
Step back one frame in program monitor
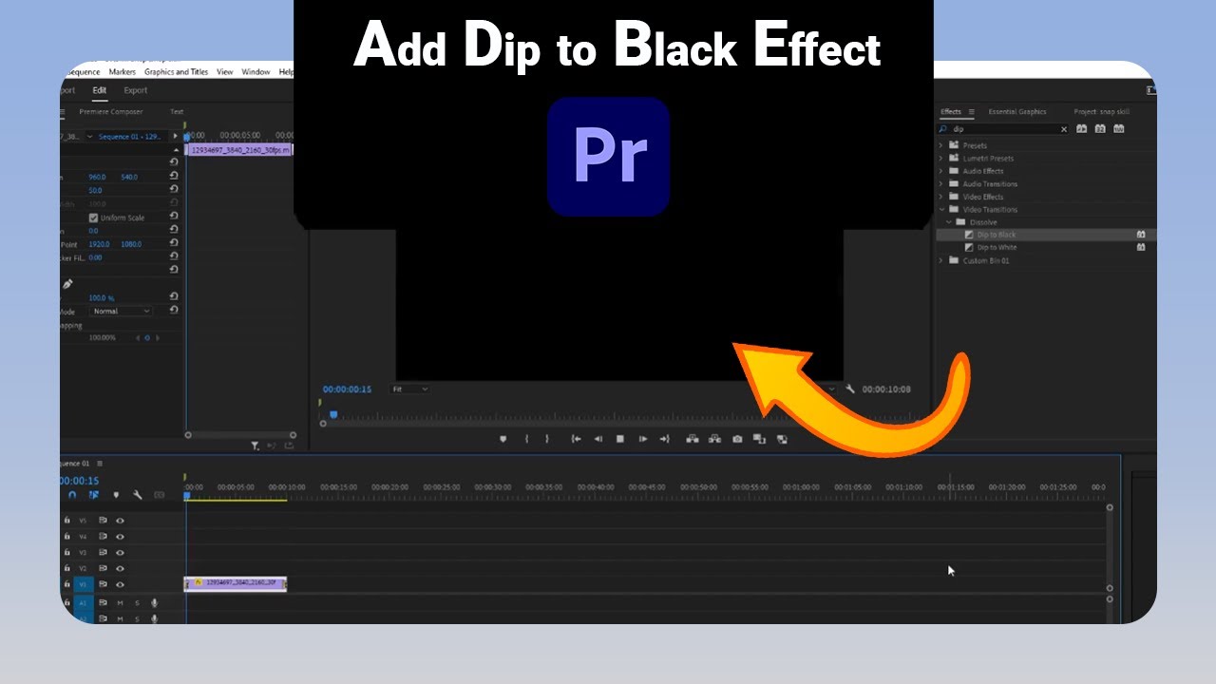[x=598, y=439]
